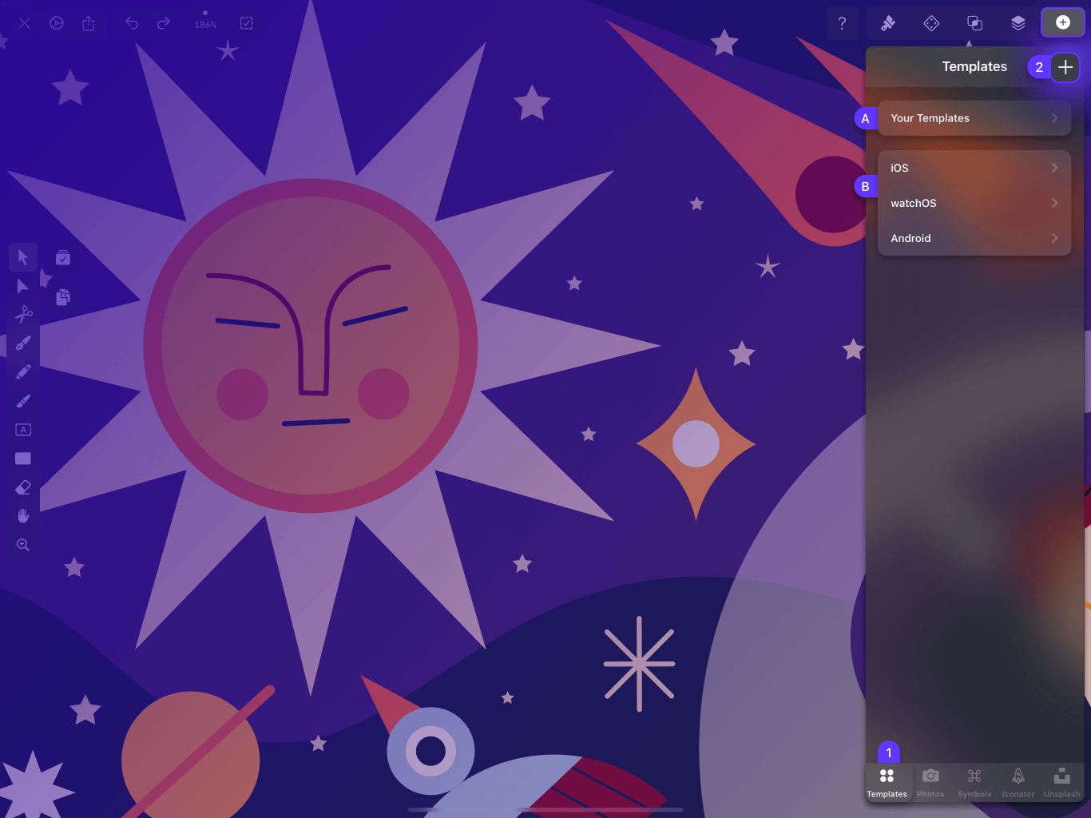Image resolution: width=1091 pixels, height=818 pixels.
Task: Toggle the Library plus tab
Action: pos(1063,22)
